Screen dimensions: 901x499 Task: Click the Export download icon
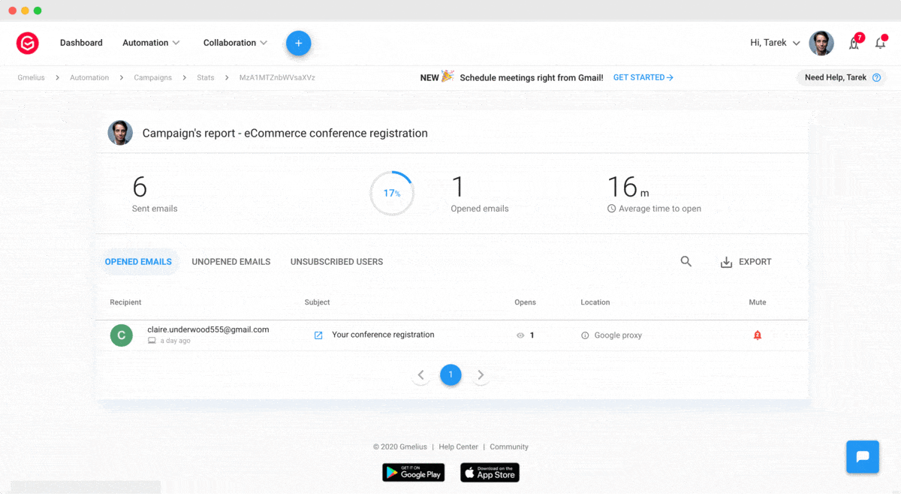point(726,262)
